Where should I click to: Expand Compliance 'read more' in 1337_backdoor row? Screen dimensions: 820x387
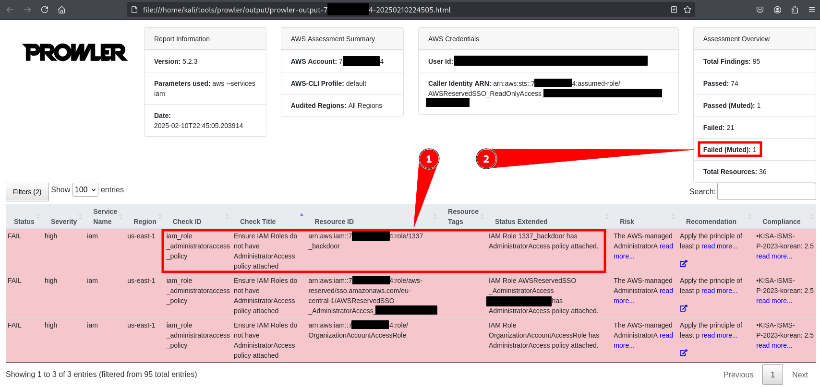pos(774,256)
